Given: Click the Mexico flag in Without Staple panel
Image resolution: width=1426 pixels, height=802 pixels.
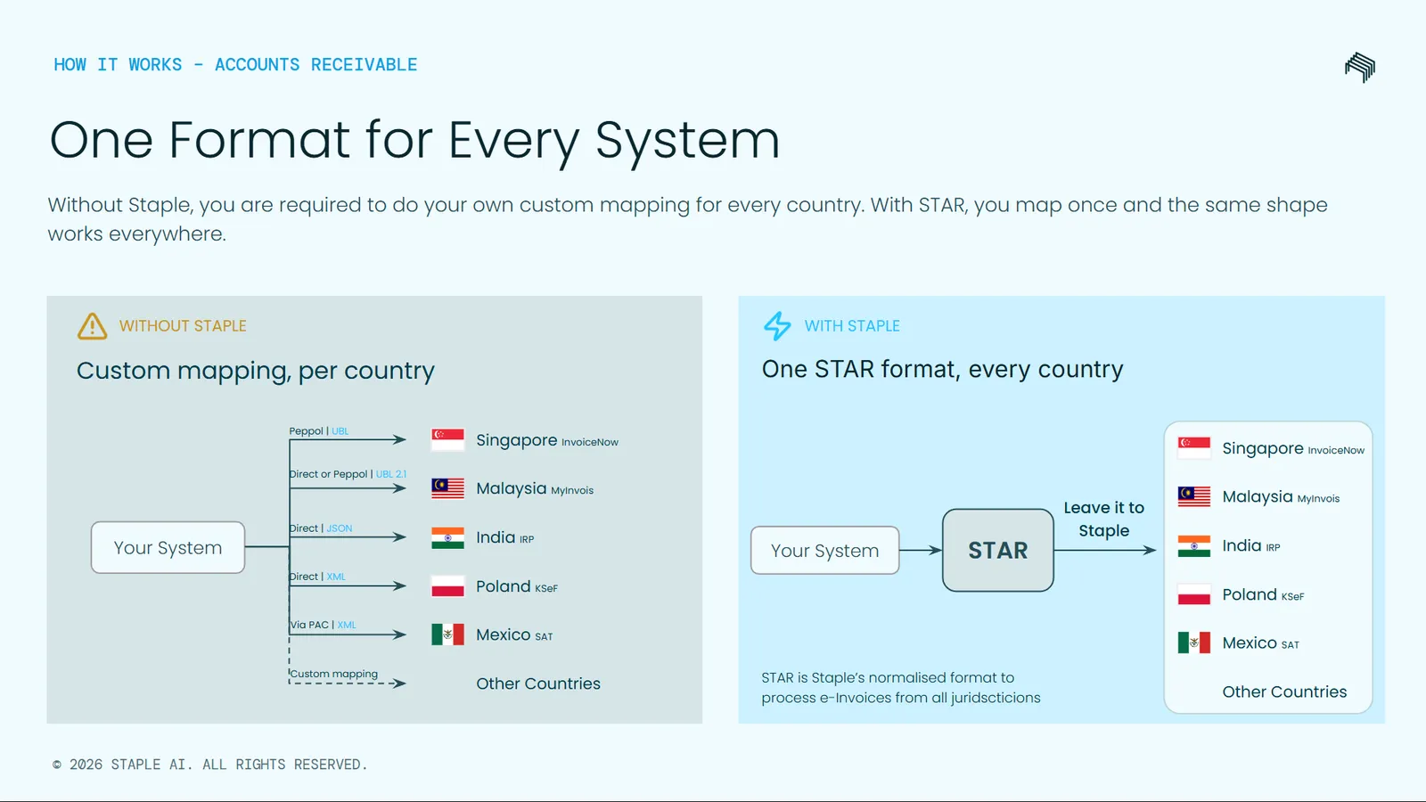Looking at the screenshot, I should (x=447, y=634).
